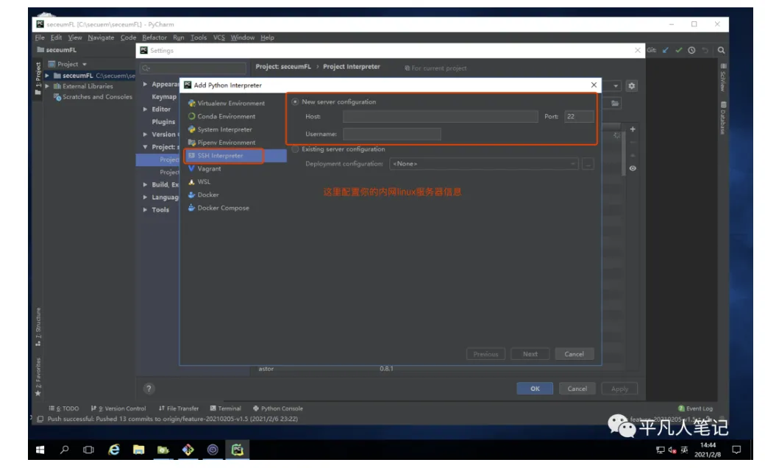Expand seceumFL project tree node
Screen dimensions: 765x468
tap(47, 76)
